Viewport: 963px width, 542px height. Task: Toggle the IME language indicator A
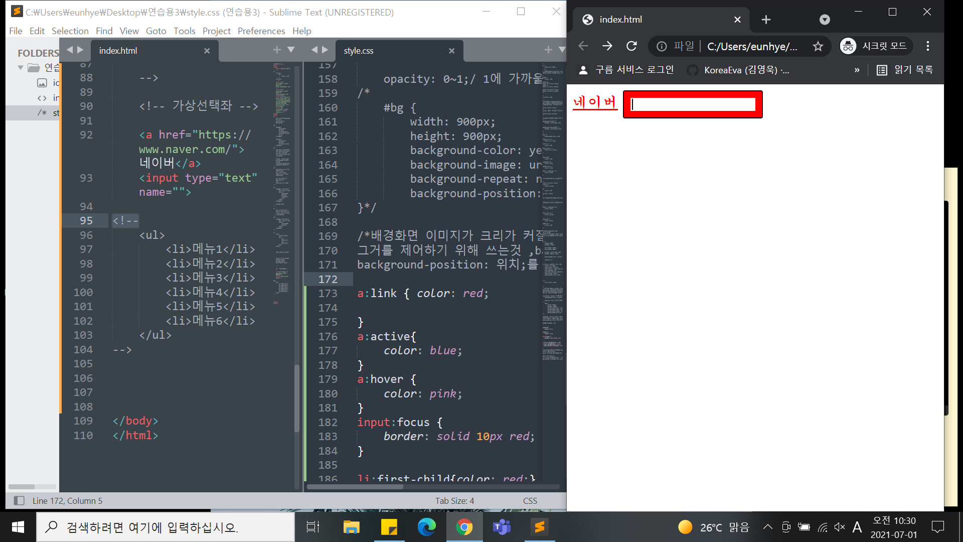pos(857,527)
